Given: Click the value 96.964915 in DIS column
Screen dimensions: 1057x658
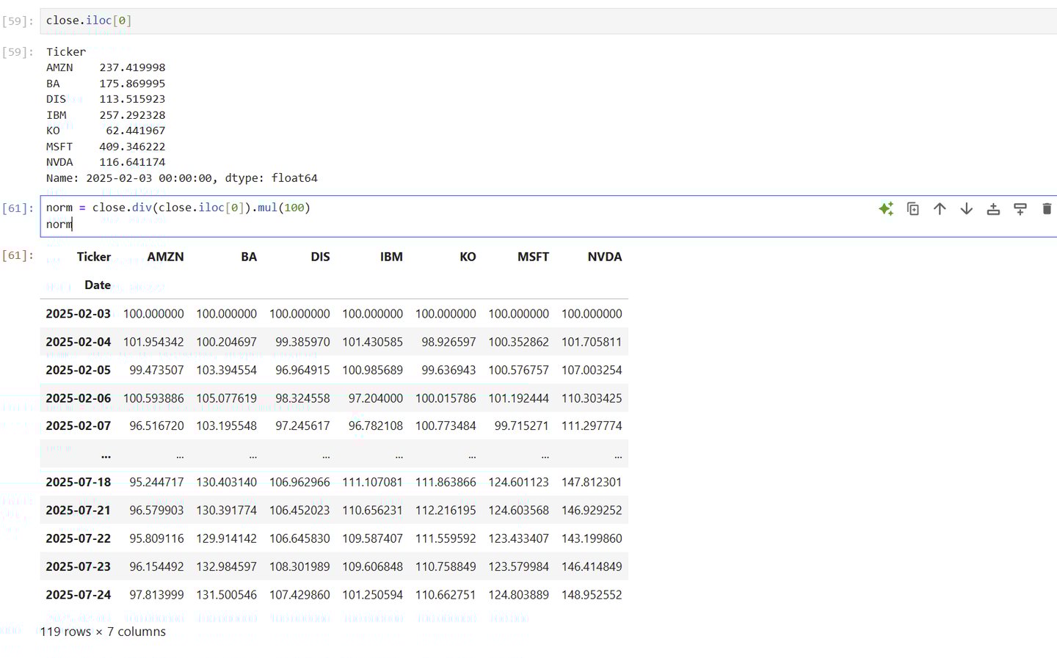Looking at the screenshot, I should (302, 370).
